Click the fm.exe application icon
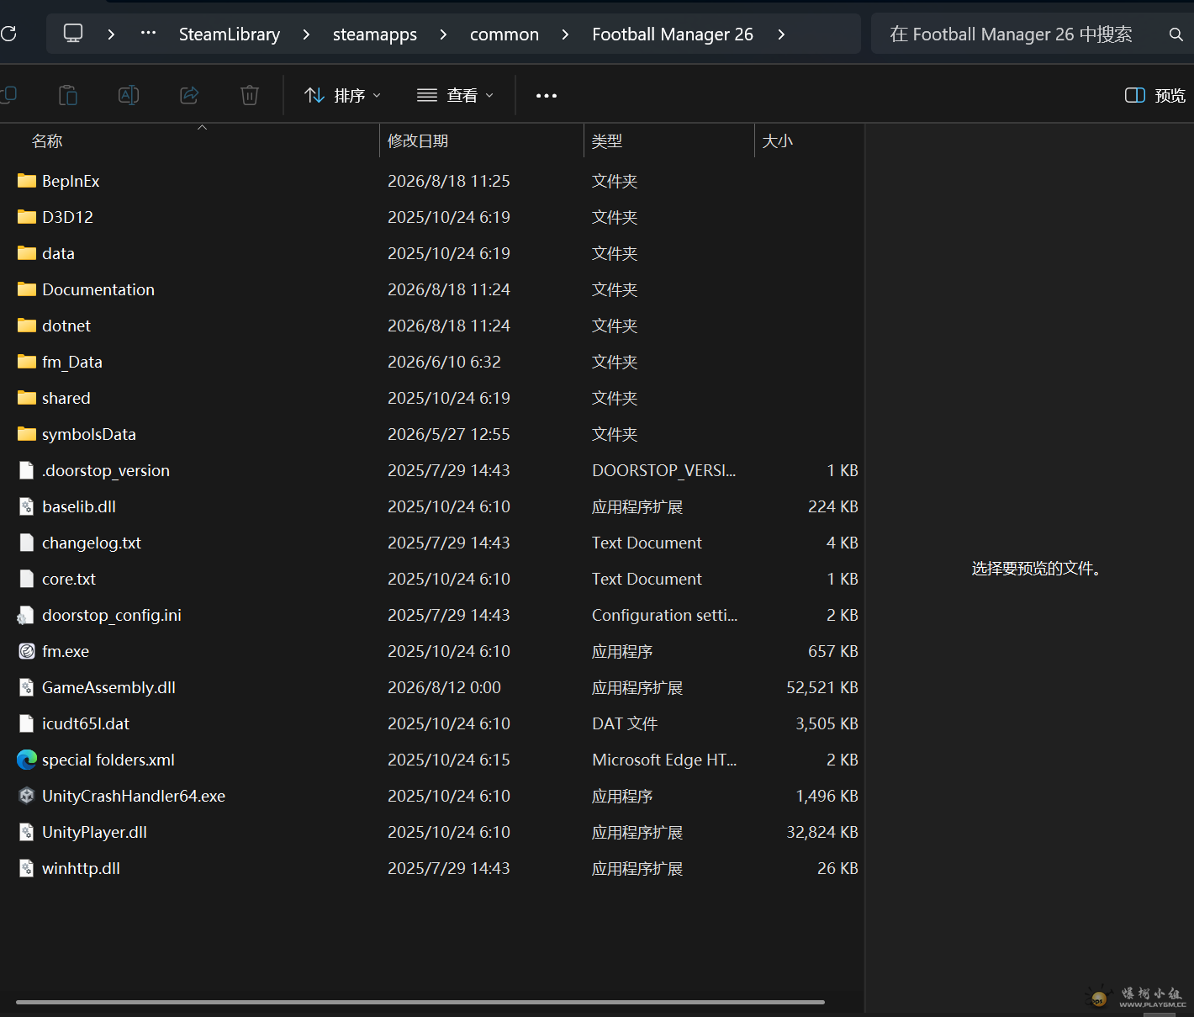Image resolution: width=1194 pixels, height=1017 pixels. pyautogui.click(x=27, y=651)
